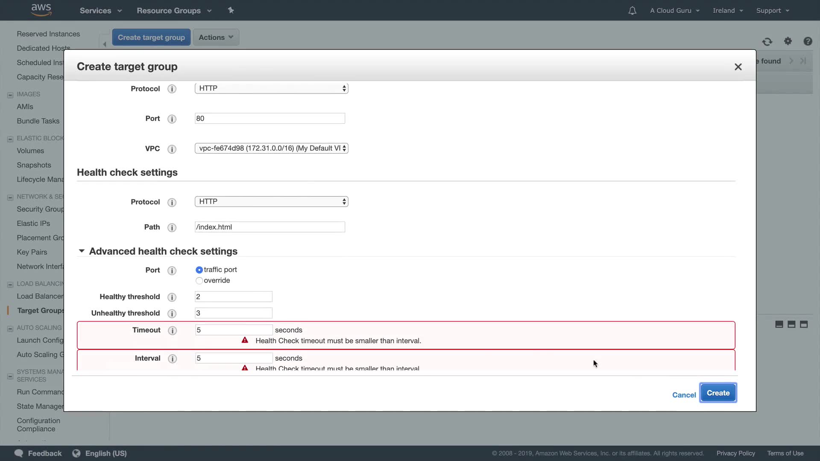Click the Cancel link

tap(684, 395)
